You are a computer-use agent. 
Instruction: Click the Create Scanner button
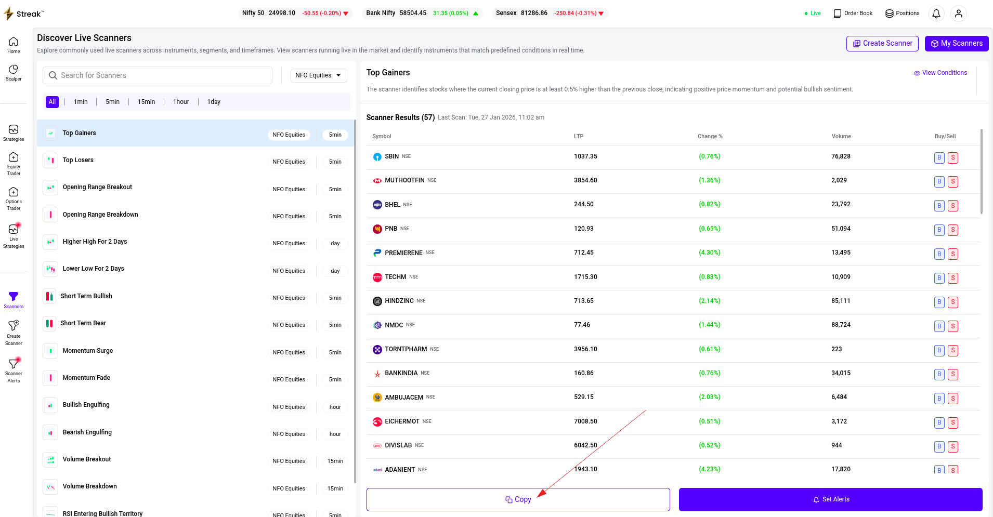pos(882,44)
